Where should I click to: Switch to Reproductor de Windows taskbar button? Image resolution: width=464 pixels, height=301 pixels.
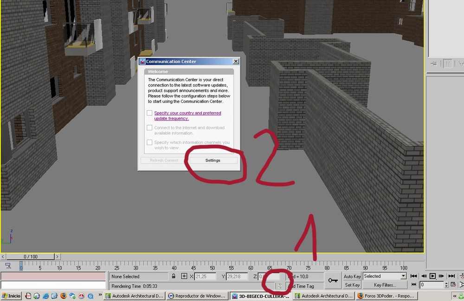(197, 296)
